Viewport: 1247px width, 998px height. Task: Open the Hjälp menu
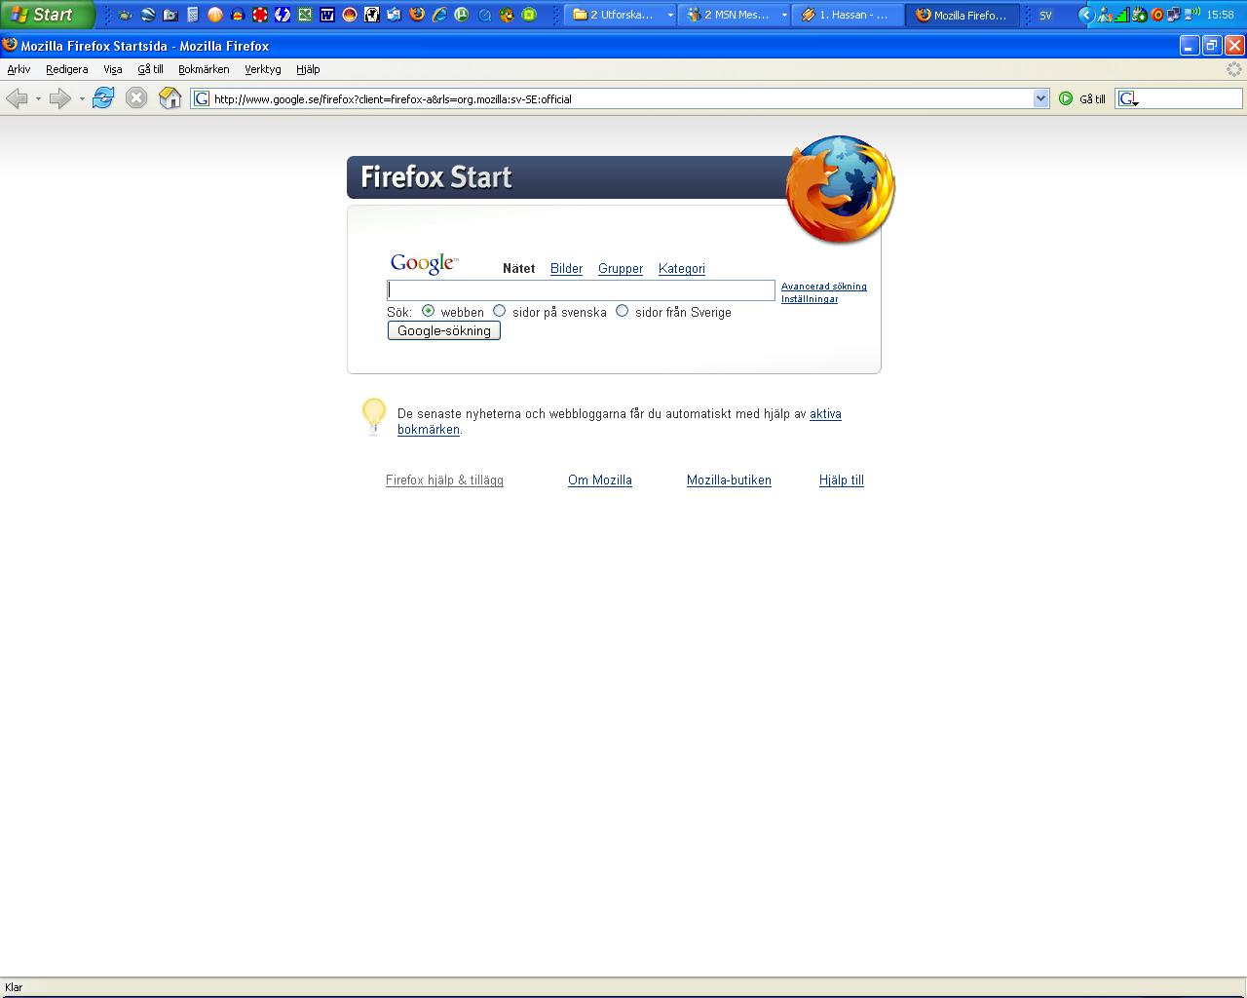(x=308, y=69)
